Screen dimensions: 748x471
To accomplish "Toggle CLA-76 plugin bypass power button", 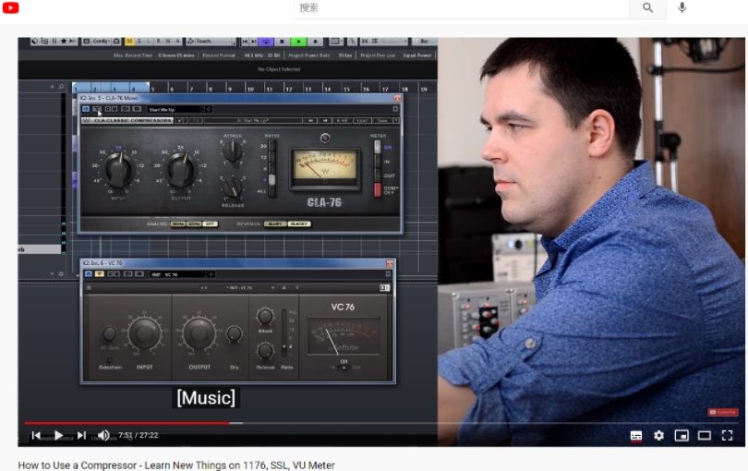I will (85, 109).
